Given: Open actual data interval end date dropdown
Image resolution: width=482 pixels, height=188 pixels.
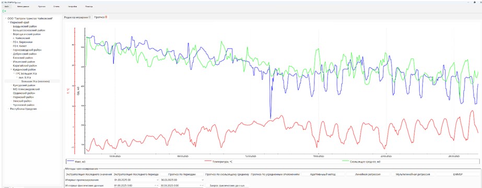Looking at the screenshot, I should click(x=203, y=185).
